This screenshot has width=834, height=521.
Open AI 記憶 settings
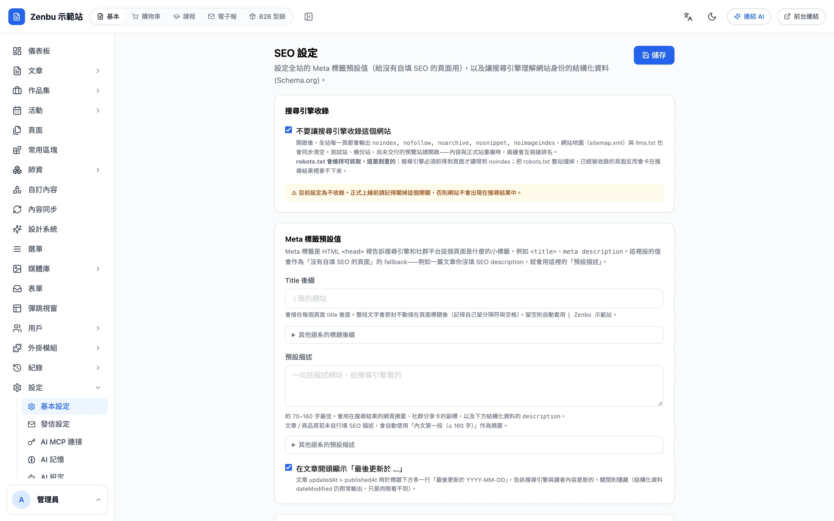[x=64, y=460]
